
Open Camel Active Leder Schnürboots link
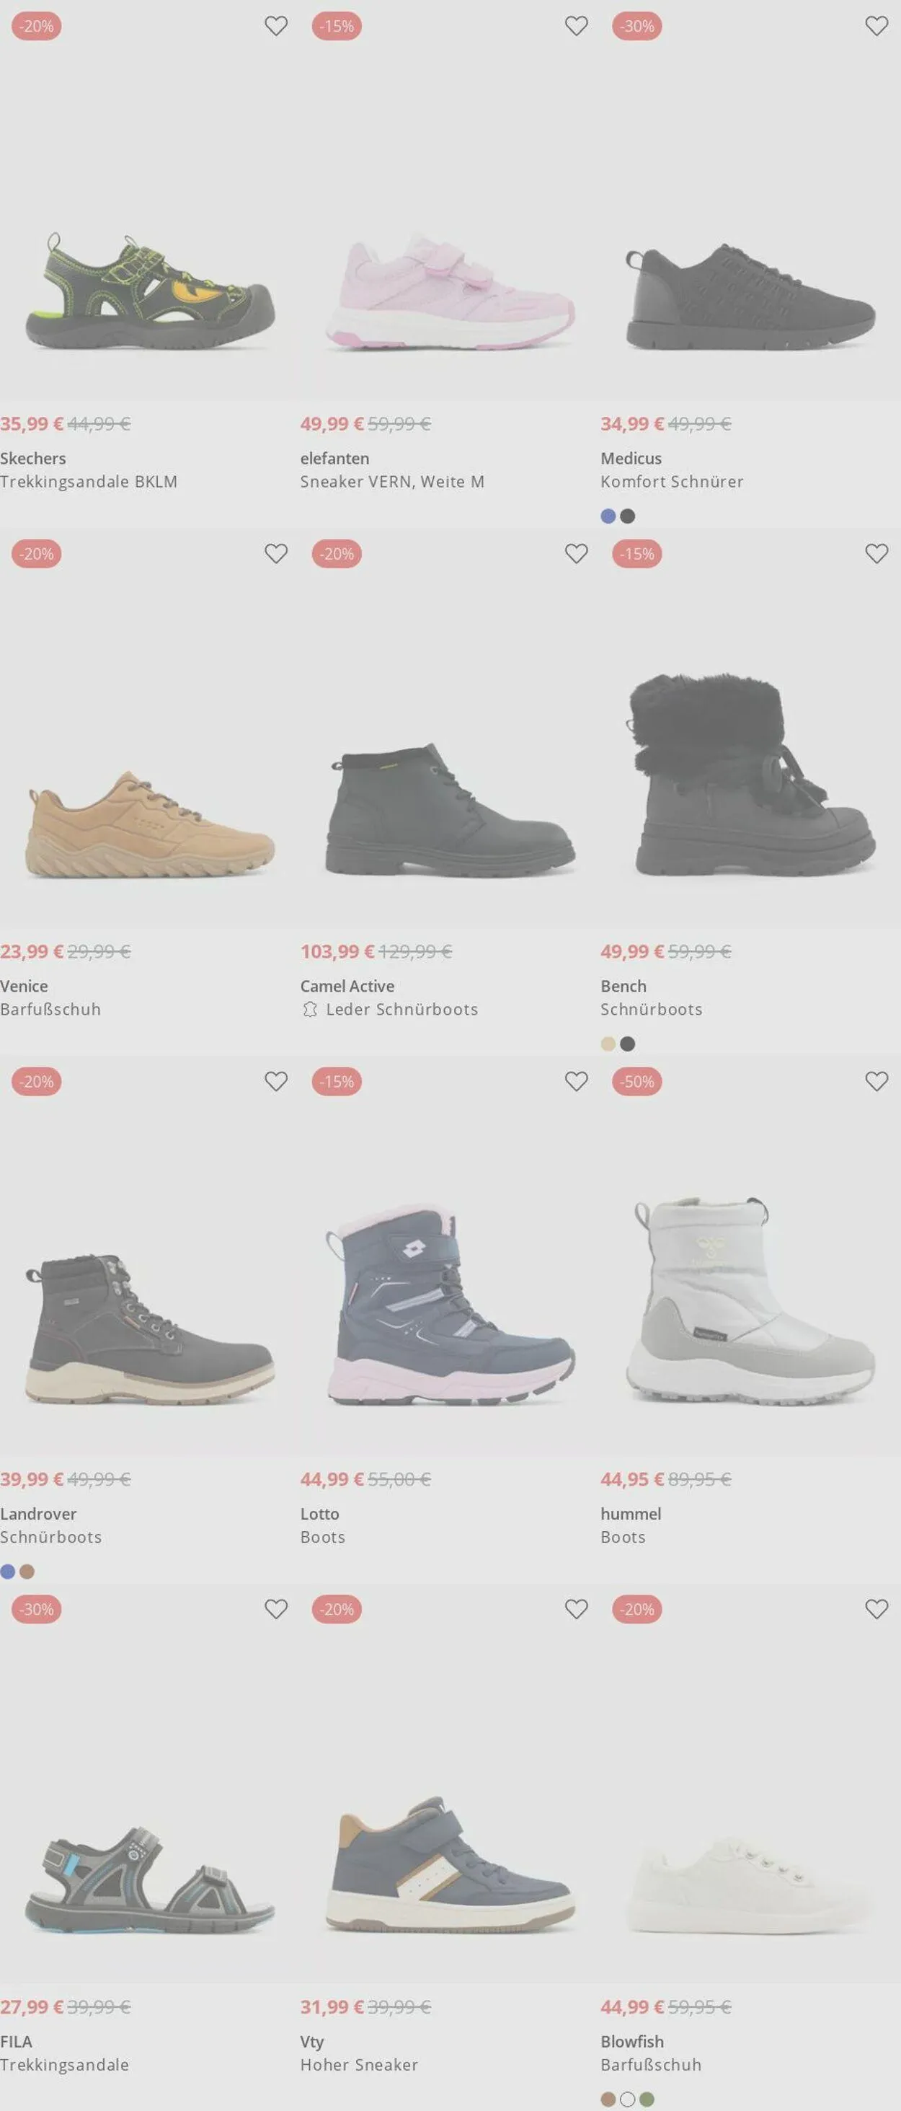402,1010
